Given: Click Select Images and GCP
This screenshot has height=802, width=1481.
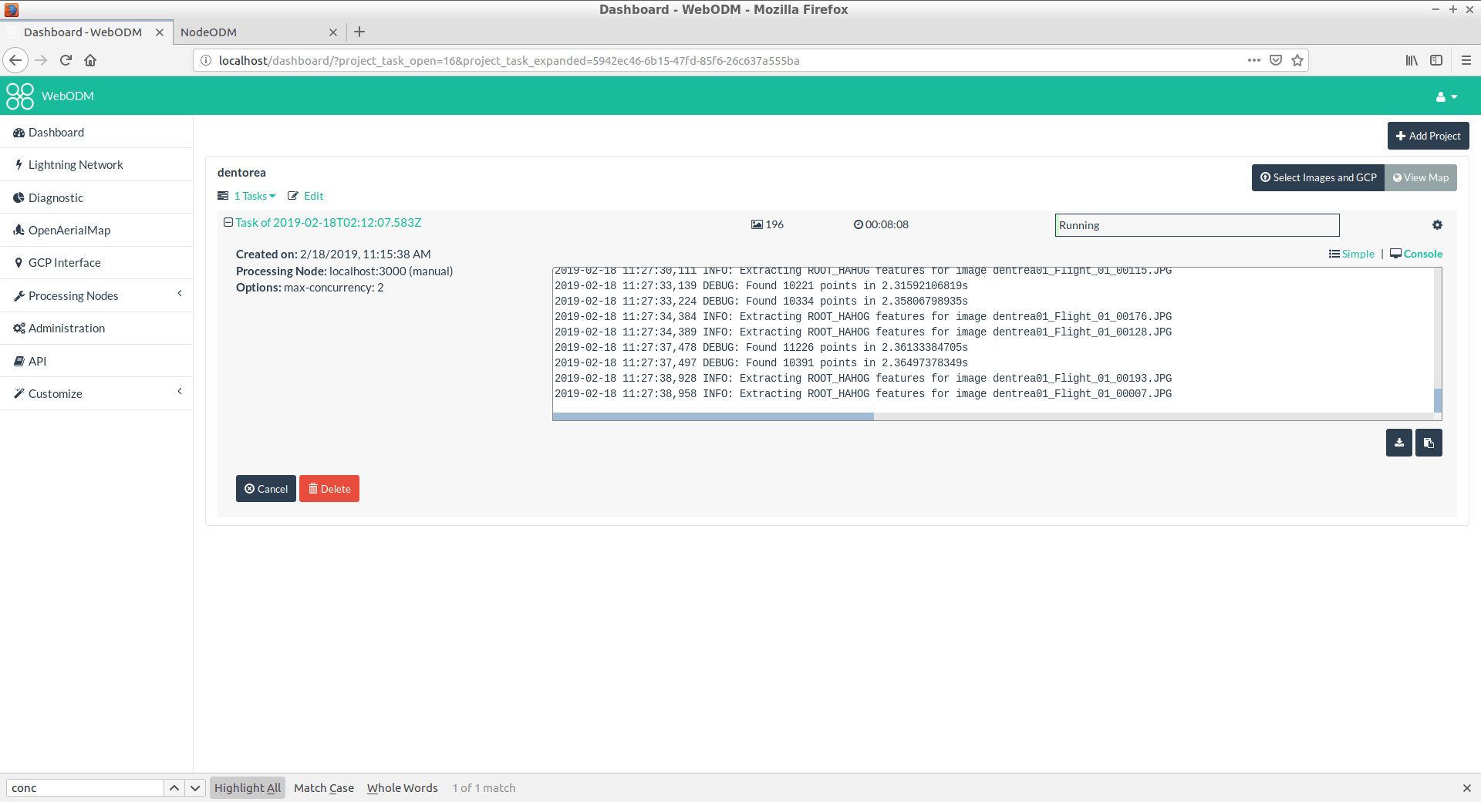Looking at the screenshot, I should coord(1318,177).
